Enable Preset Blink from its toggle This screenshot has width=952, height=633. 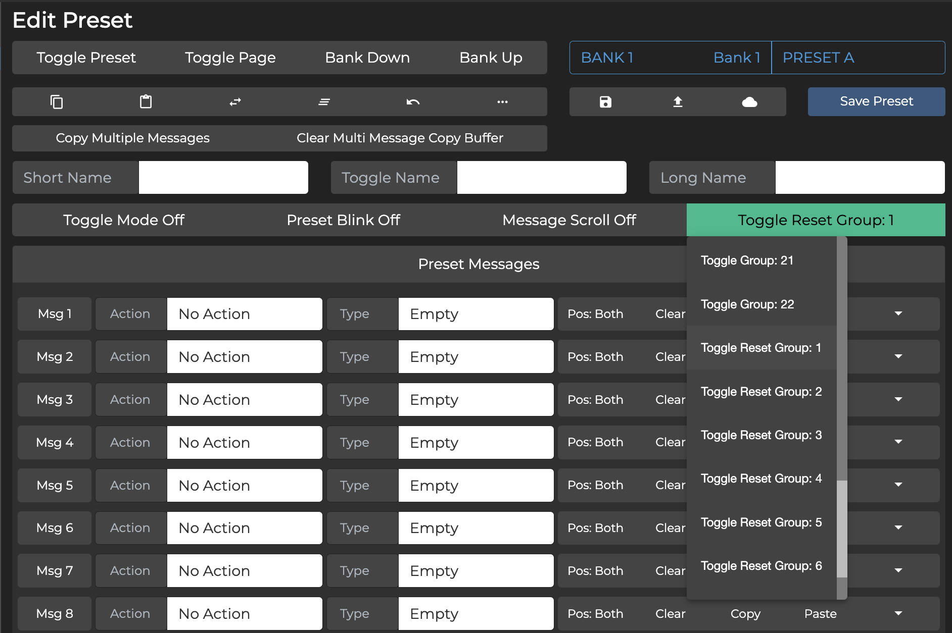click(343, 220)
